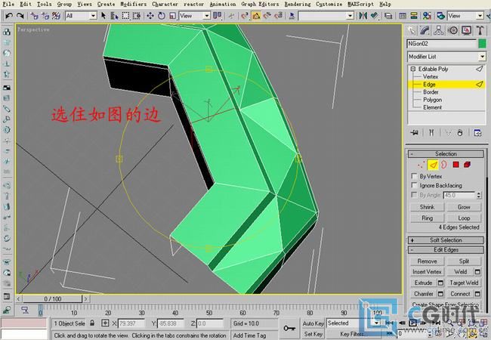
Task: Open the Curve Editor from toolbar
Action: click(403, 16)
